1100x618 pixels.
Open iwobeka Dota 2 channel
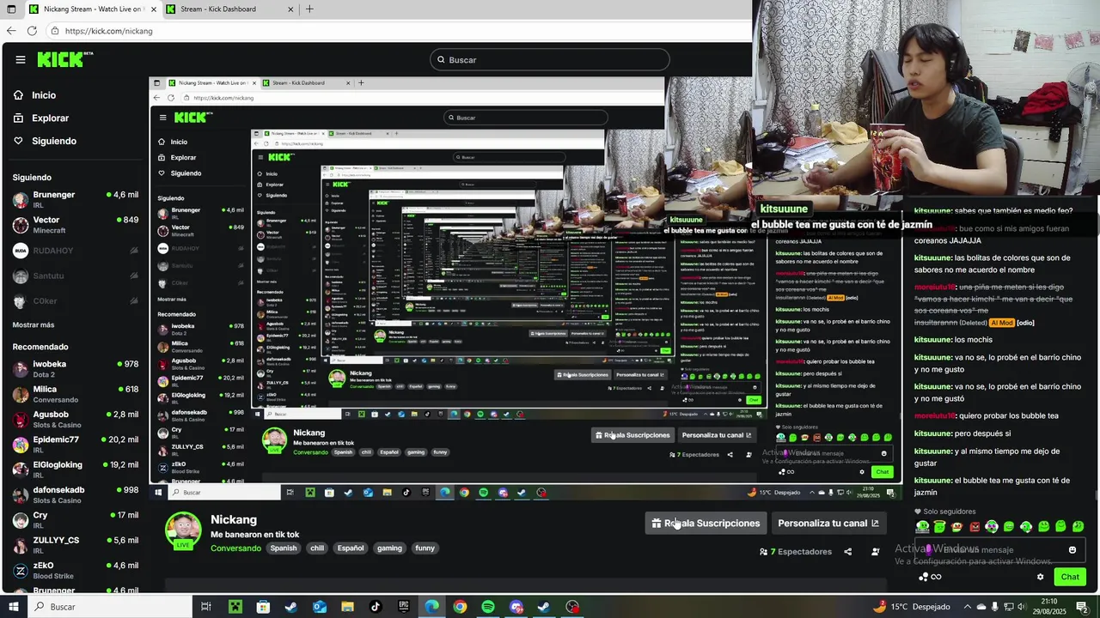point(76,369)
